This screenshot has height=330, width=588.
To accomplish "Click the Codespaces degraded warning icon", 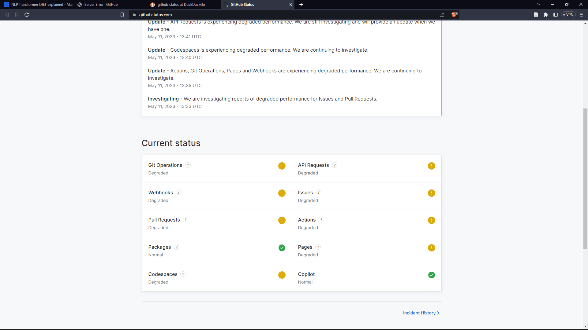I will [x=282, y=275].
